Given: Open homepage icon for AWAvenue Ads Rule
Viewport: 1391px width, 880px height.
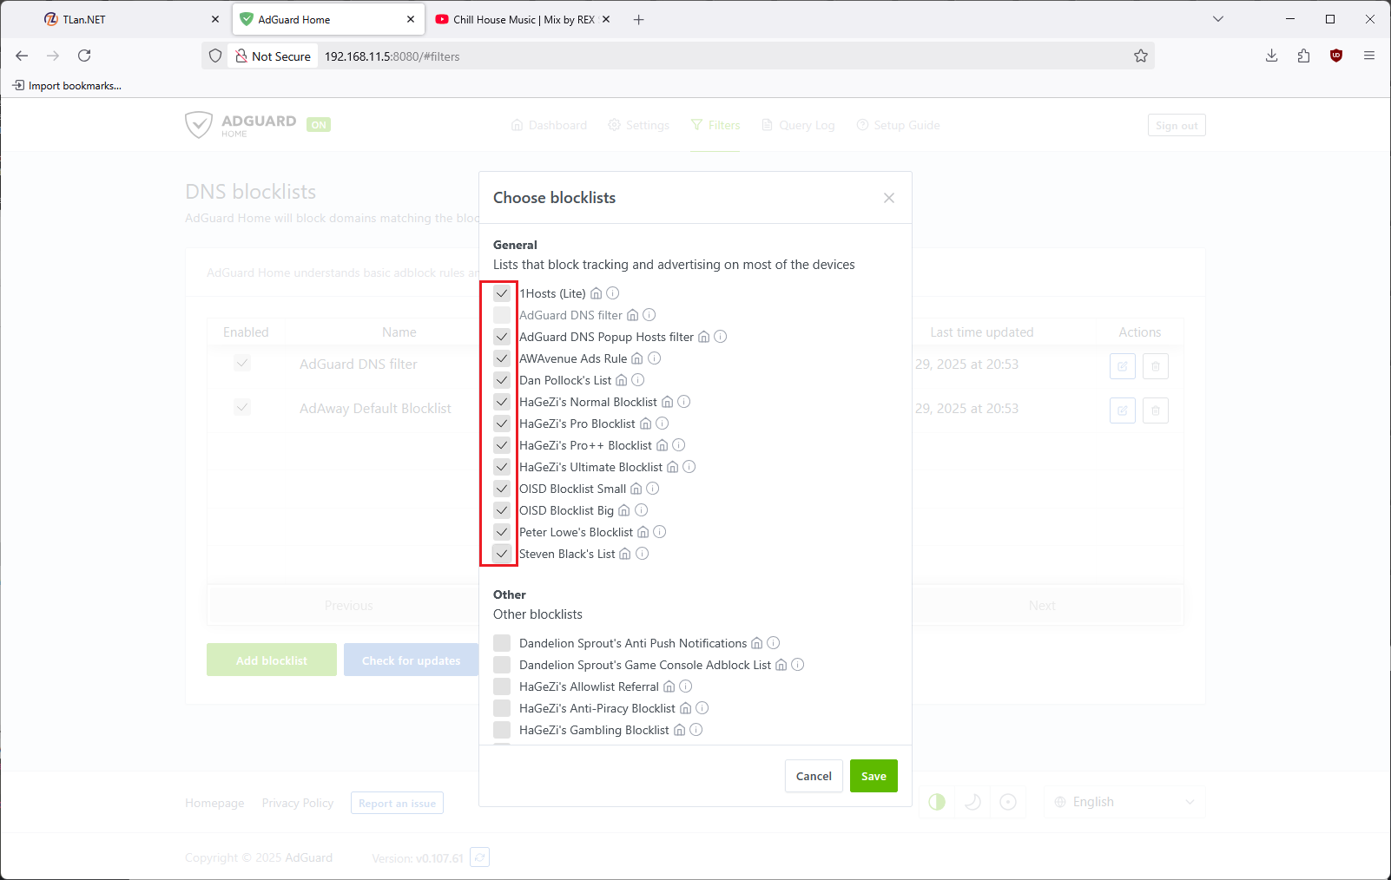Looking at the screenshot, I should tap(637, 358).
